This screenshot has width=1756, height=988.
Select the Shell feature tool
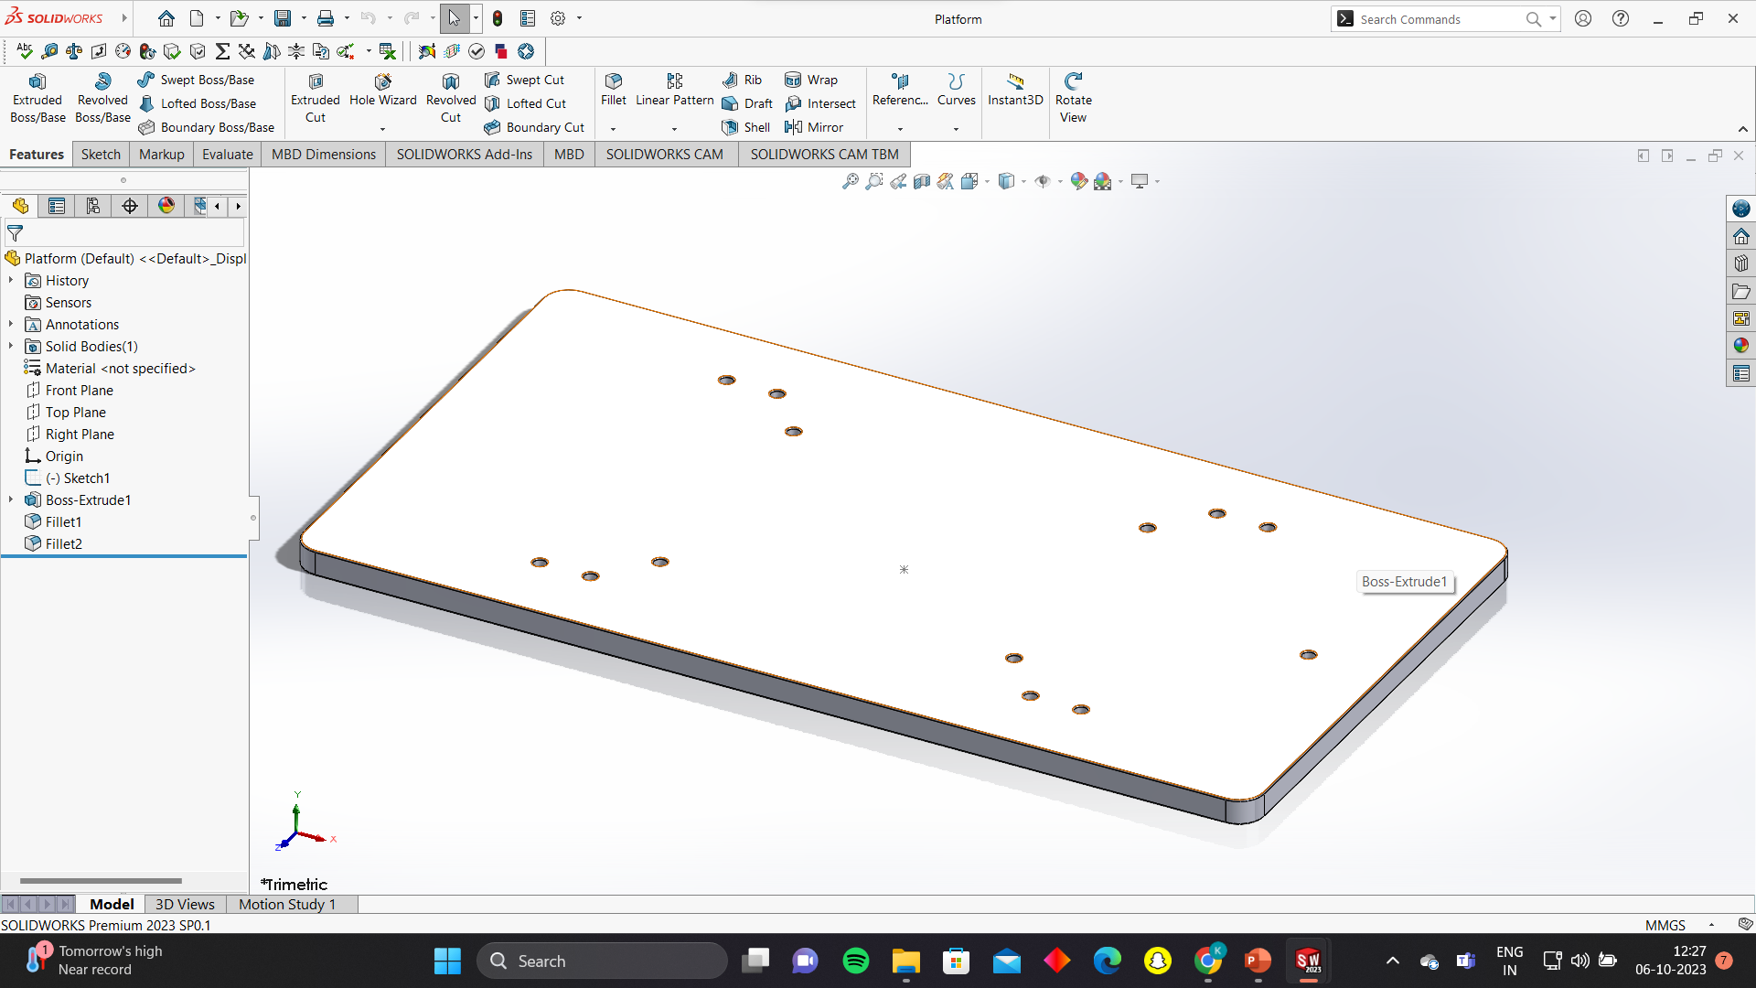(746, 127)
